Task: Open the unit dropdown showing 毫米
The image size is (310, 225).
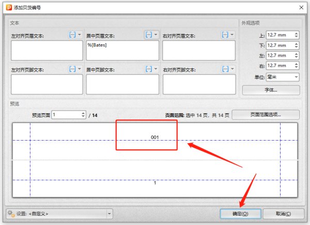Action: pyautogui.click(x=283, y=77)
